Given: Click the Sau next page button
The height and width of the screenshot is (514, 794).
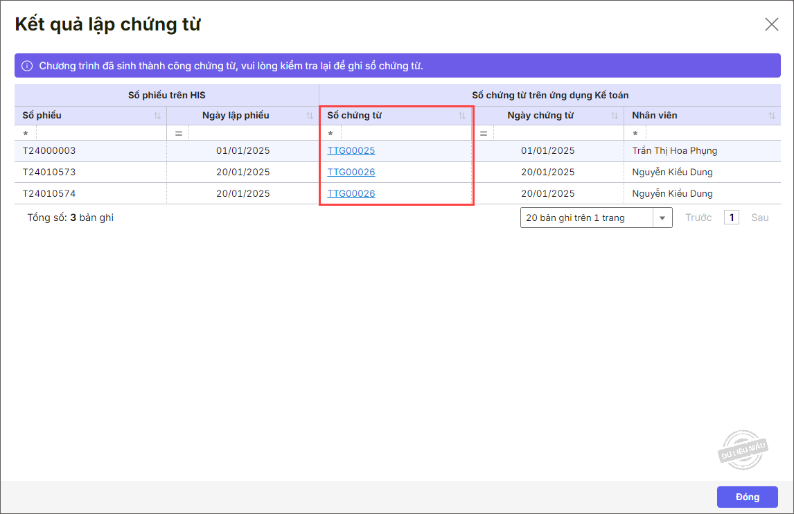Looking at the screenshot, I should (760, 218).
